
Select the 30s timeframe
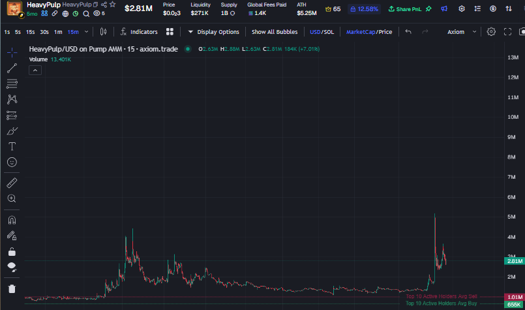tap(44, 32)
